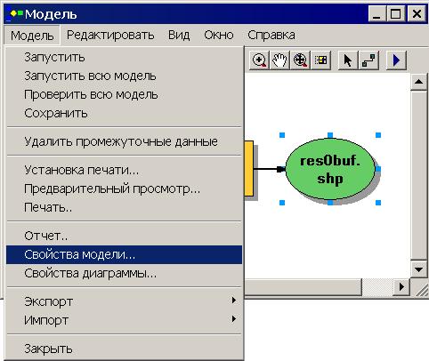Image resolution: width=429 pixels, height=361 pixels.
Task: Choose Закрыть from the menu
Action: point(124,349)
